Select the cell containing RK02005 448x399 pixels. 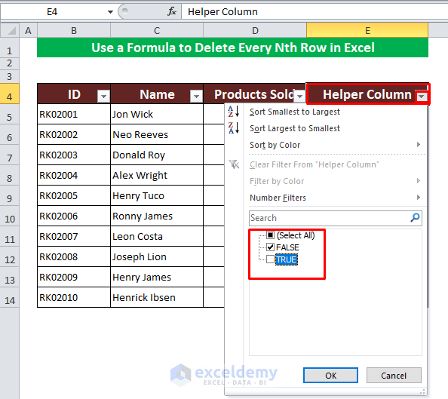74,195
